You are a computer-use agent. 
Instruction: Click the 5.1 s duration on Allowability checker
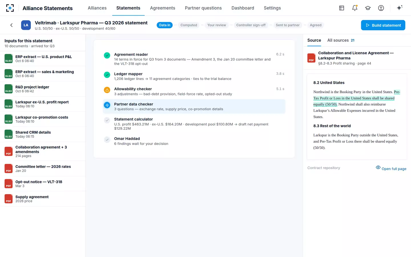(x=280, y=89)
